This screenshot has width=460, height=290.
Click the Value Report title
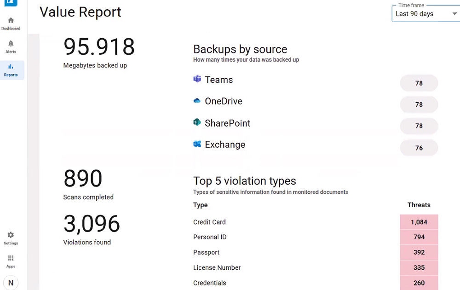click(x=80, y=12)
